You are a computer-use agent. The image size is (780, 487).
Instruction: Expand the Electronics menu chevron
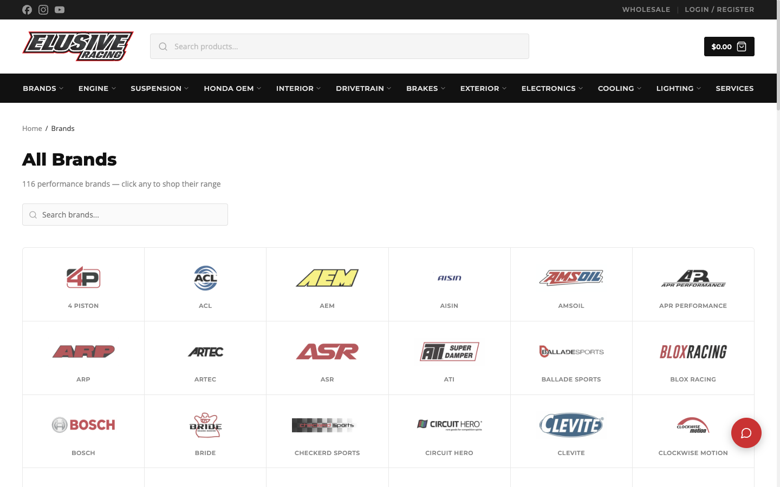click(x=581, y=89)
